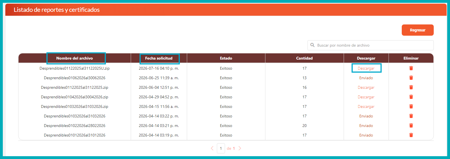
Task: Focus the Buscar por nombre de archivo field
Action: (x=370, y=45)
